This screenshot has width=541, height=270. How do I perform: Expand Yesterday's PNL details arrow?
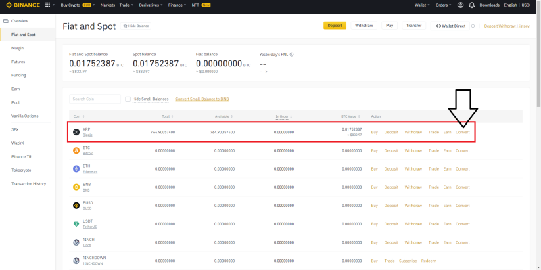pos(266,72)
